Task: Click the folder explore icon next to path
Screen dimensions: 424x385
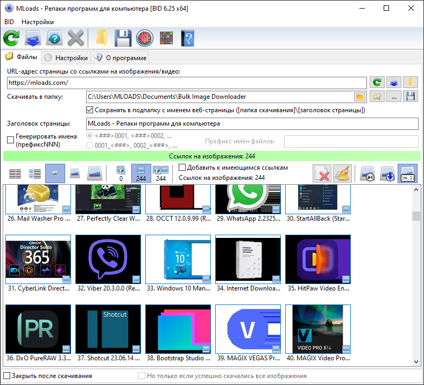Action: [x=377, y=96]
